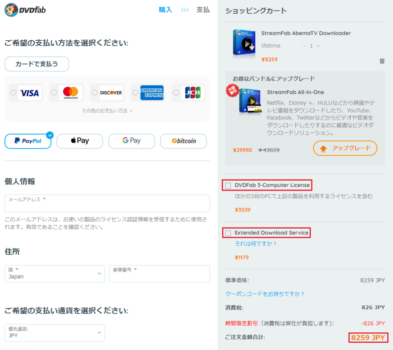Check the DVDFab 3-Computer License checkbox
The image size is (393, 350).
[228, 186]
